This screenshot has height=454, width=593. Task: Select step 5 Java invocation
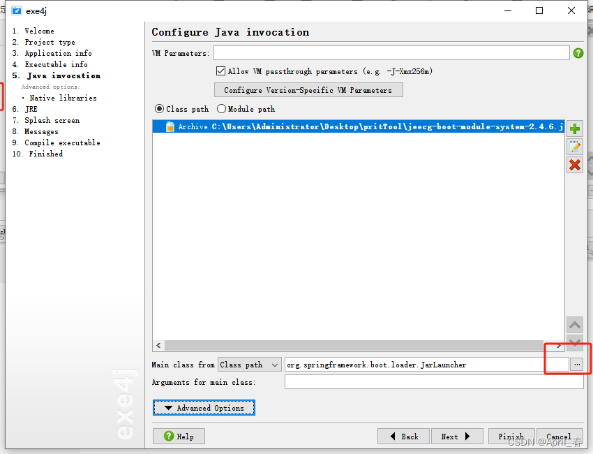(57, 75)
